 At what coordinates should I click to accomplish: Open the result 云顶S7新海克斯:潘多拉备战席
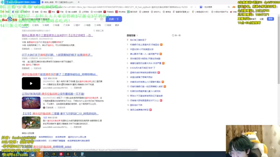coord(53,94)
